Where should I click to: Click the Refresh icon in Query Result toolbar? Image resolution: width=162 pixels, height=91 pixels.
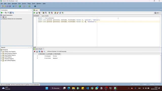(x=39, y=51)
